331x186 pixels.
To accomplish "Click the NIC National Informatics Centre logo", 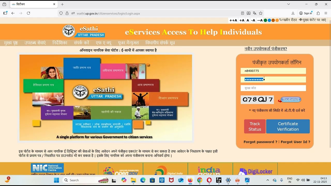I will [47, 168].
